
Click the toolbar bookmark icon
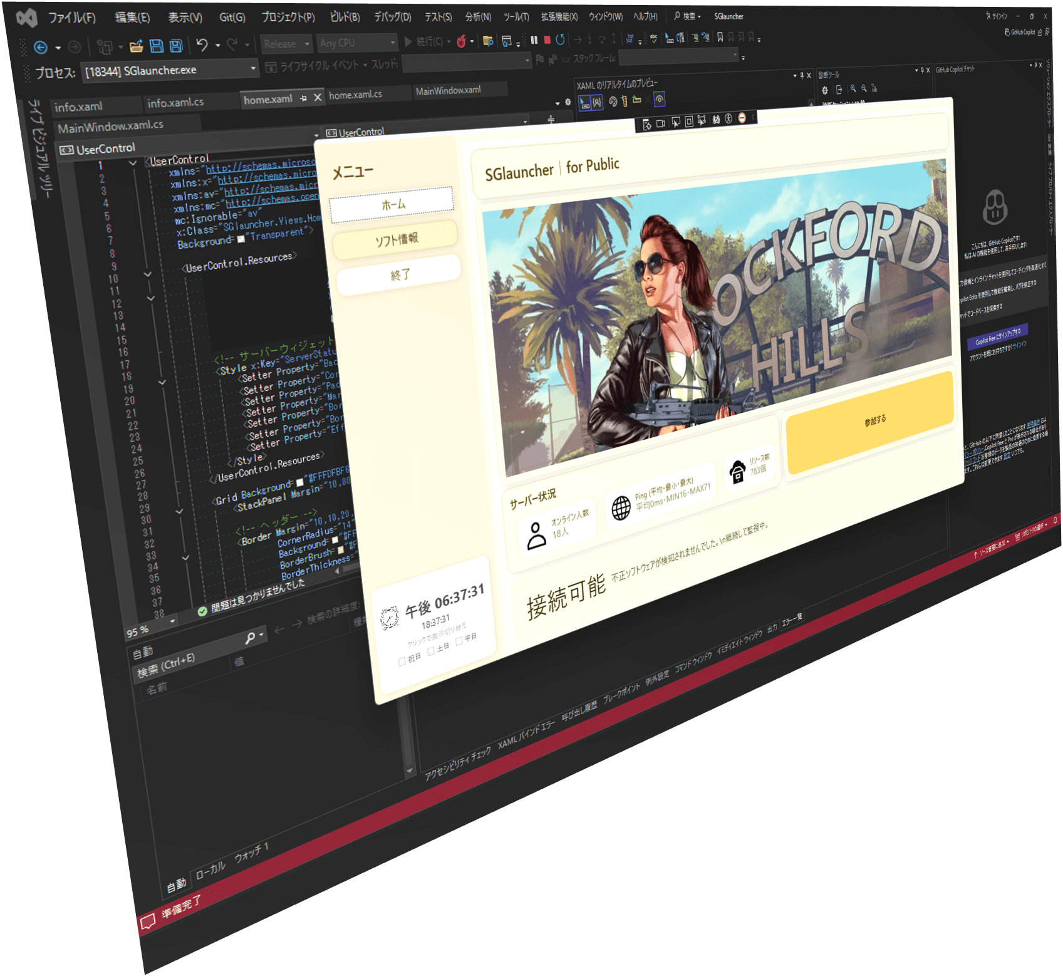(720, 38)
